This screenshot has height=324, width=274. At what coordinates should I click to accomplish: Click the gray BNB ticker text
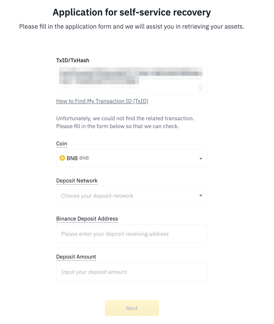84,158
